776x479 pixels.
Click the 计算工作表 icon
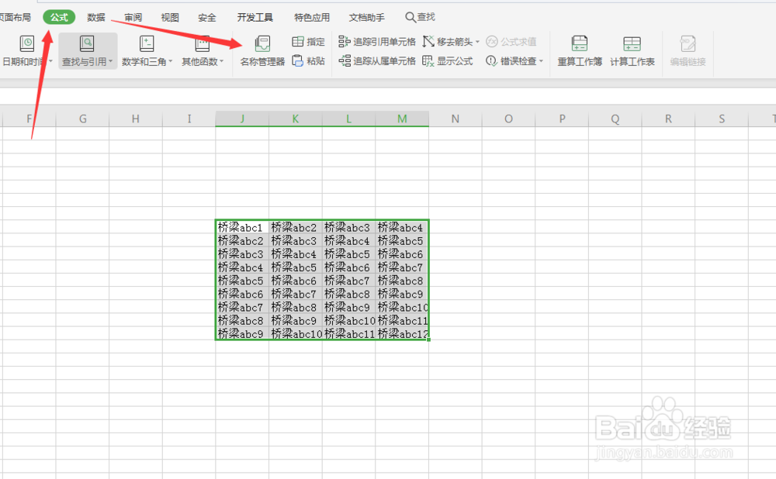pyautogui.click(x=632, y=44)
